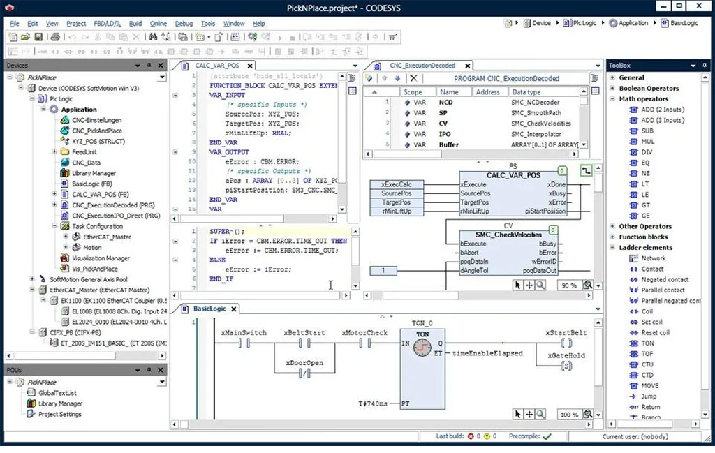Viewport: 715px width, 453px height.
Task: Expand the General ToolBox group
Action: click(x=612, y=77)
